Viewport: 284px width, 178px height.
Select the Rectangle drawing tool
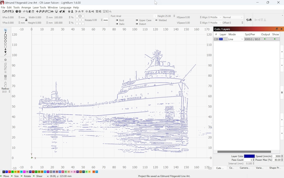(x=5, y=36)
